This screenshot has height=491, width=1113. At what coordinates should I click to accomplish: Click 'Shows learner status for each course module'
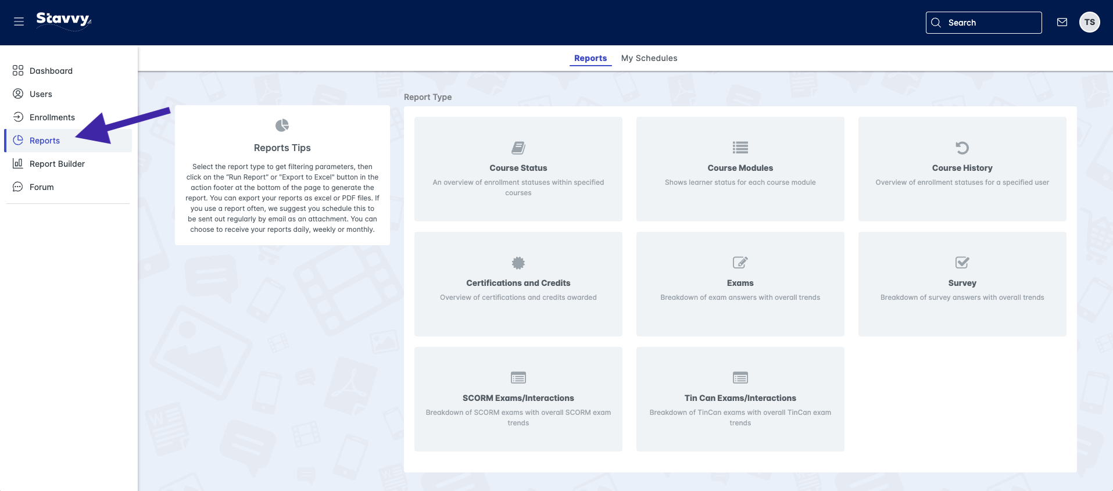pyautogui.click(x=740, y=182)
